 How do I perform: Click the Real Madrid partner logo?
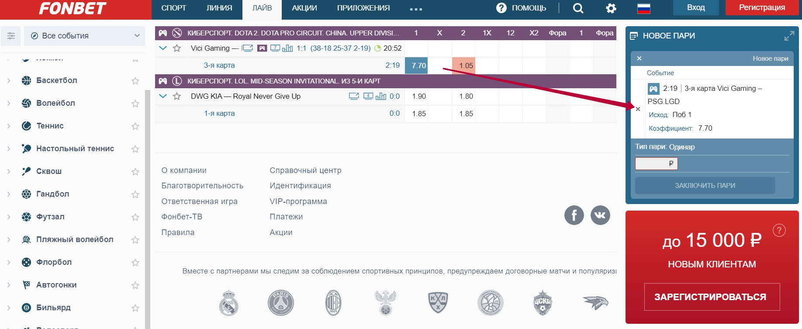[x=228, y=303]
